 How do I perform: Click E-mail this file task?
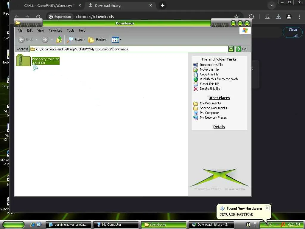coord(209,84)
